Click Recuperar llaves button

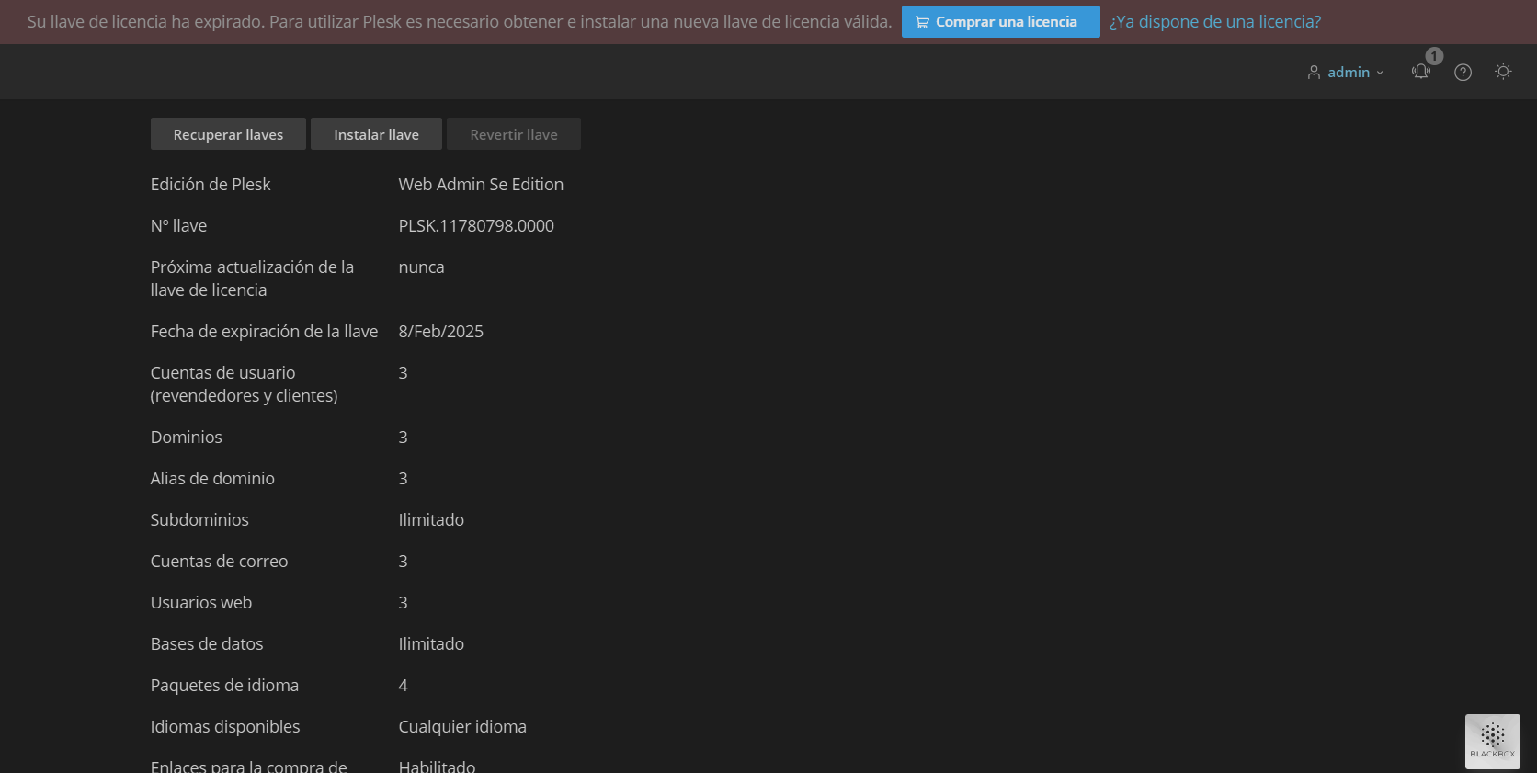228,134
